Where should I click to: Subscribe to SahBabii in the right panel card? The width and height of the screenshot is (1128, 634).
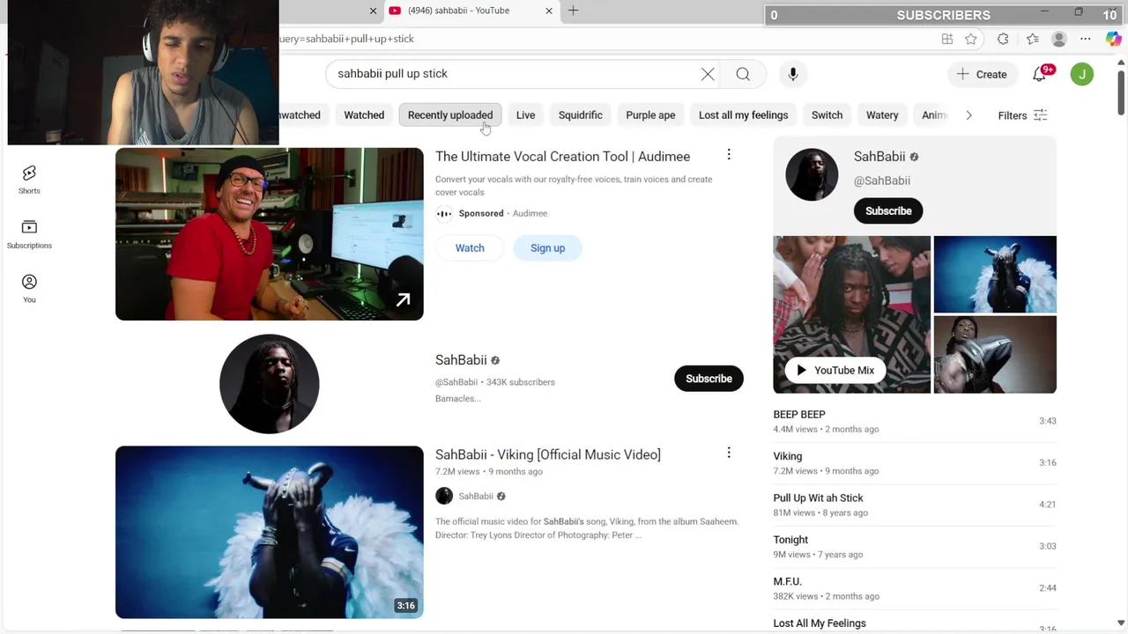click(888, 210)
